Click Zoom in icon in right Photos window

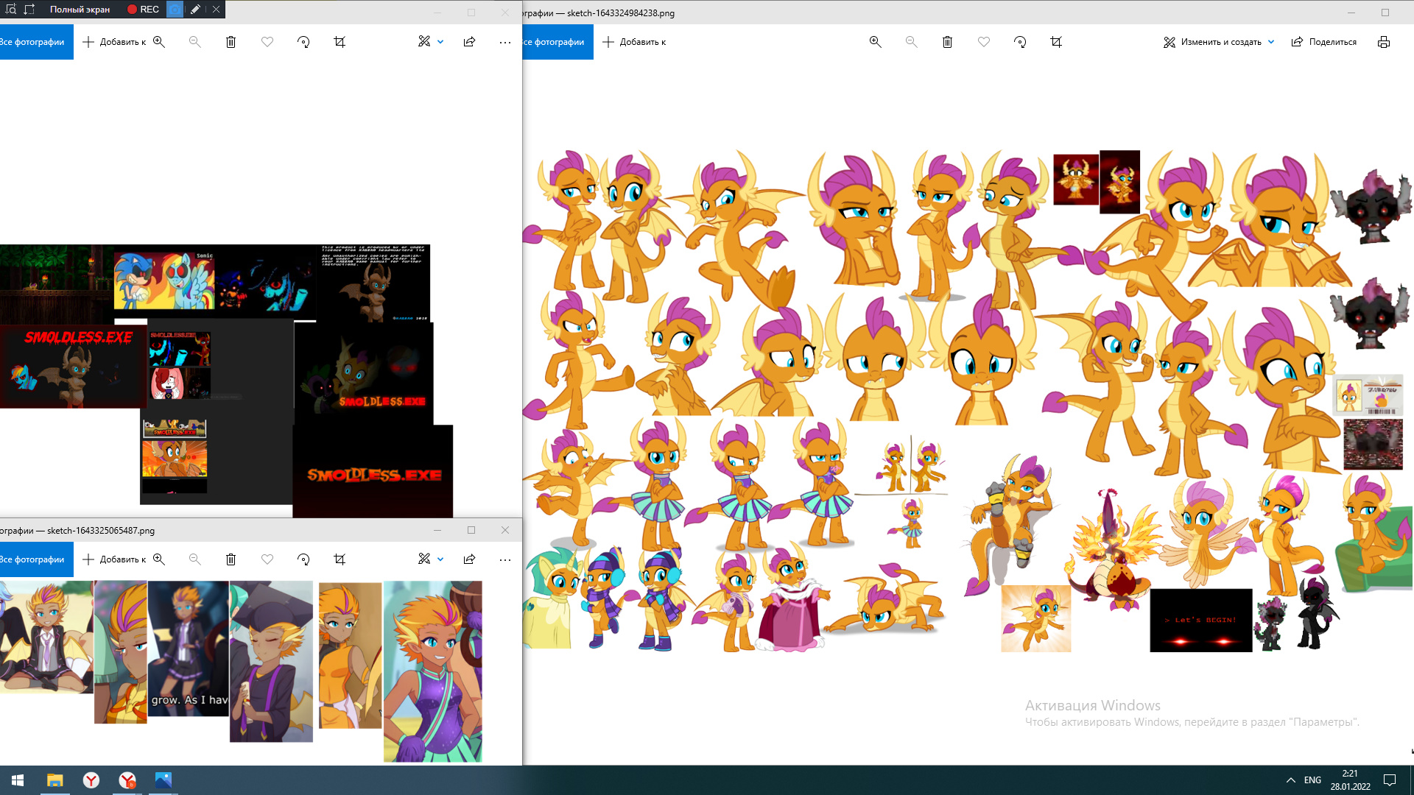[x=875, y=42]
